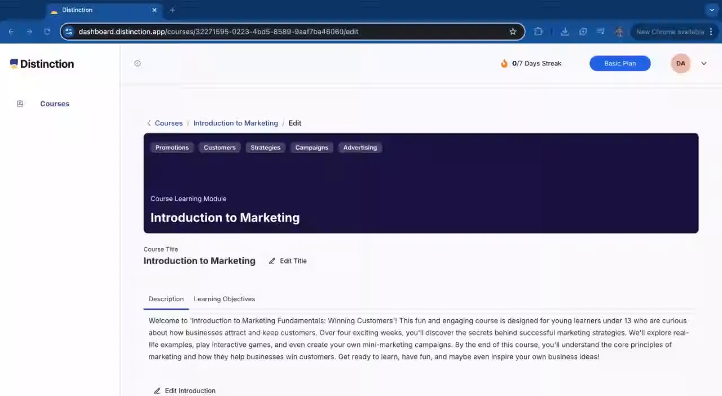Open the DA user avatar
Screen dimensions: 722x396
coord(680,63)
